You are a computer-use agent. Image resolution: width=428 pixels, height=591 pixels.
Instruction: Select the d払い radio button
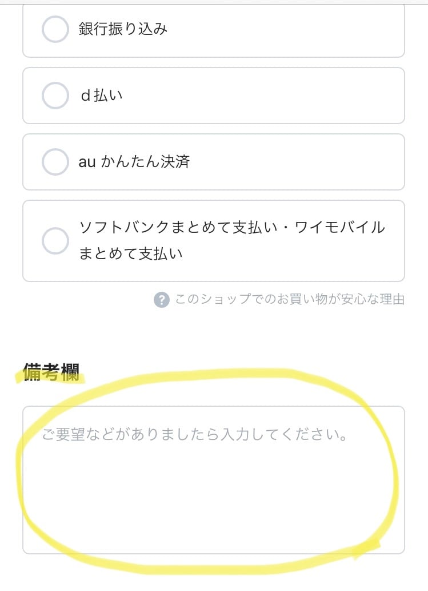click(55, 96)
